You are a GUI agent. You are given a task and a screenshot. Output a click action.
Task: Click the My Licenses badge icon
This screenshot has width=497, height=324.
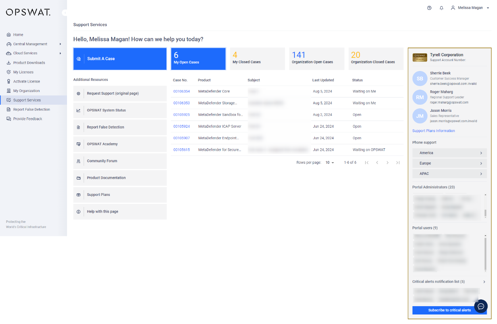[x=9, y=72]
